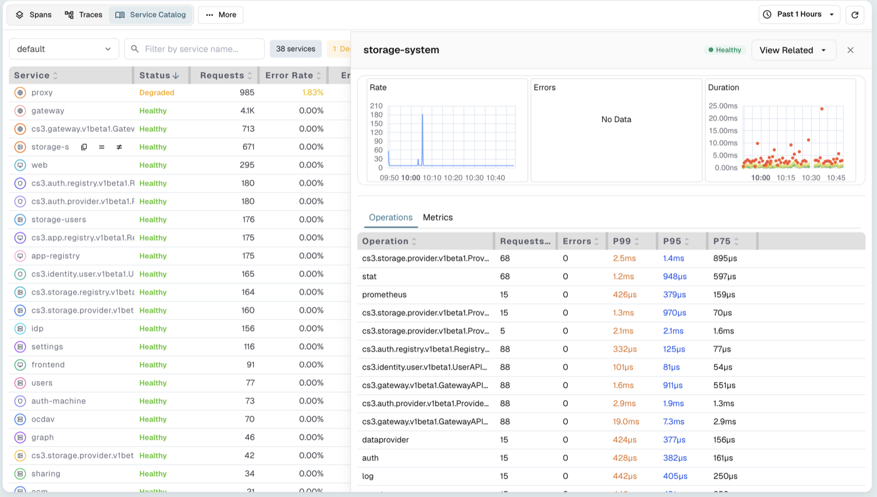Click the sharing service icon
This screenshot has height=497, width=877.
[20, 473]
